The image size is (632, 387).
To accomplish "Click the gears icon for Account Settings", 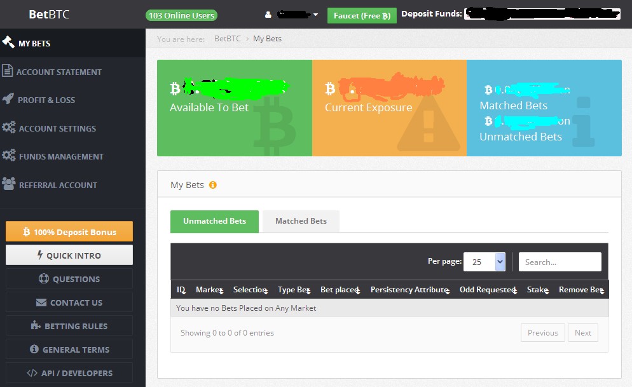I will [x=9, y=127].
